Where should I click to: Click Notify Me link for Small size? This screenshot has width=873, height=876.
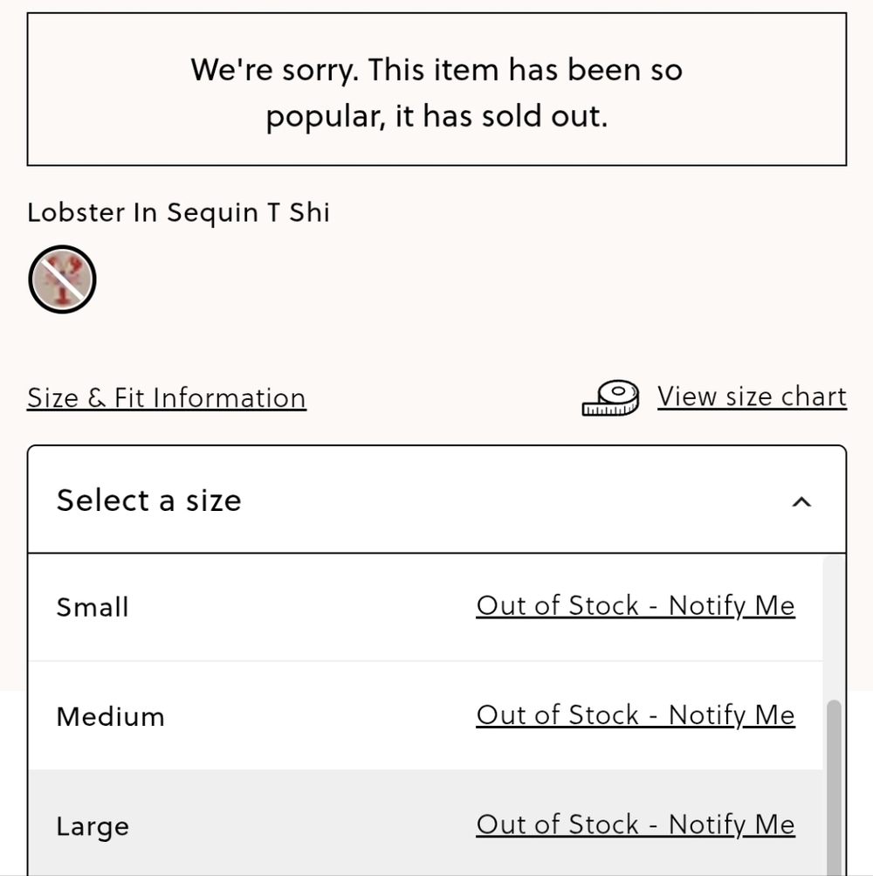(636, 606)
